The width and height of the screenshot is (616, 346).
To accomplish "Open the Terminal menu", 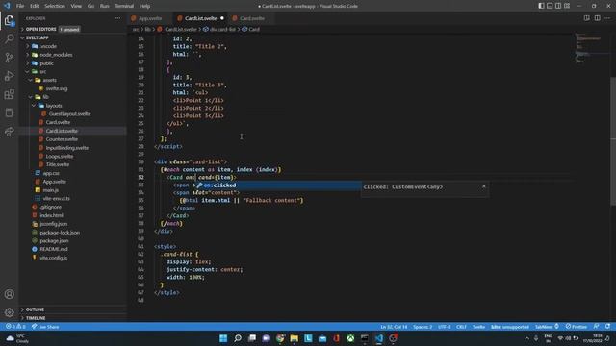I will pos(124,6).
